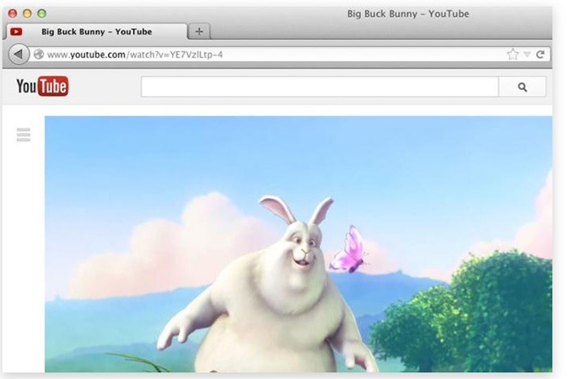This screenshot has height=379, width=570.
Task: Bookmark this page with the star icon
Action: [x=513, y=55]
